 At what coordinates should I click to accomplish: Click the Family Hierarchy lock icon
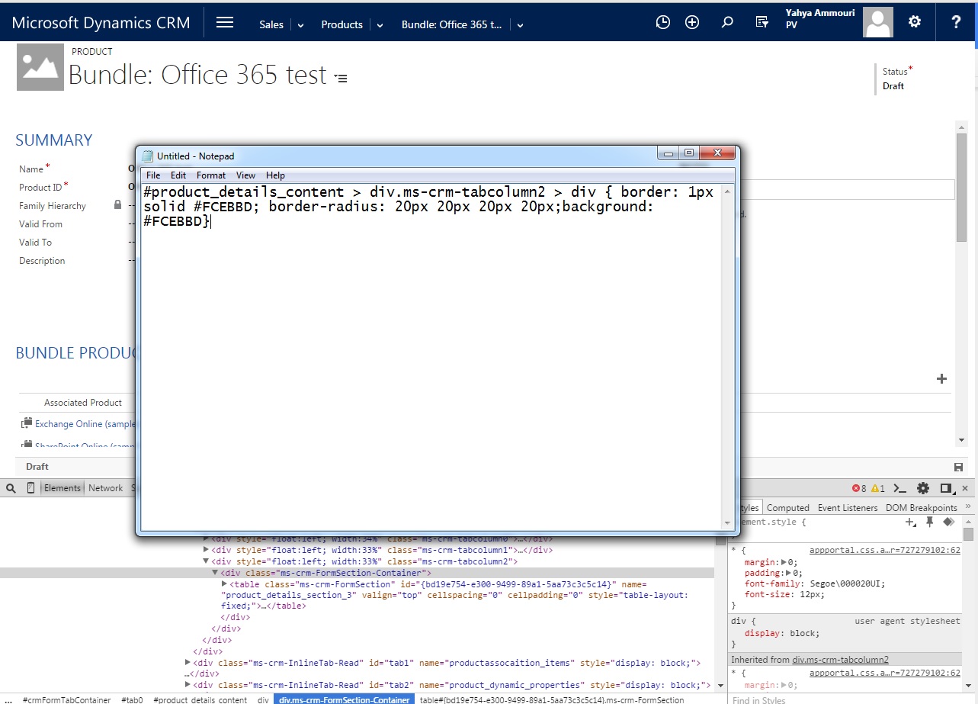(117, 205)
